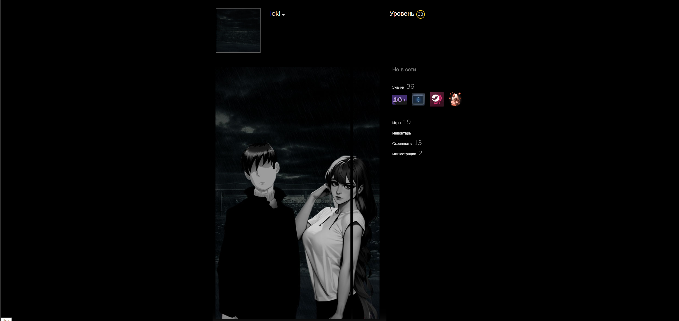Click the loki username text

click(275, 14)
